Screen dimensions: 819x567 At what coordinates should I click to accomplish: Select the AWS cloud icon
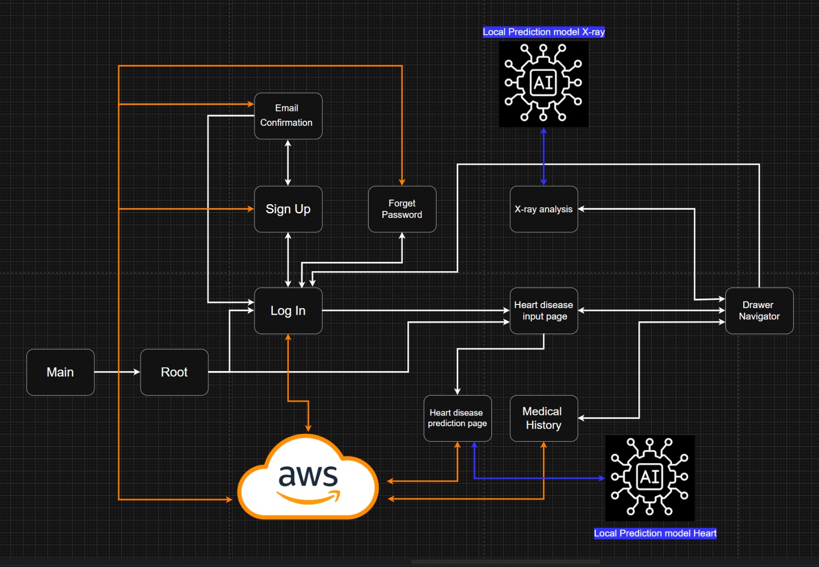pyautogui.click(x=308, y=477)
